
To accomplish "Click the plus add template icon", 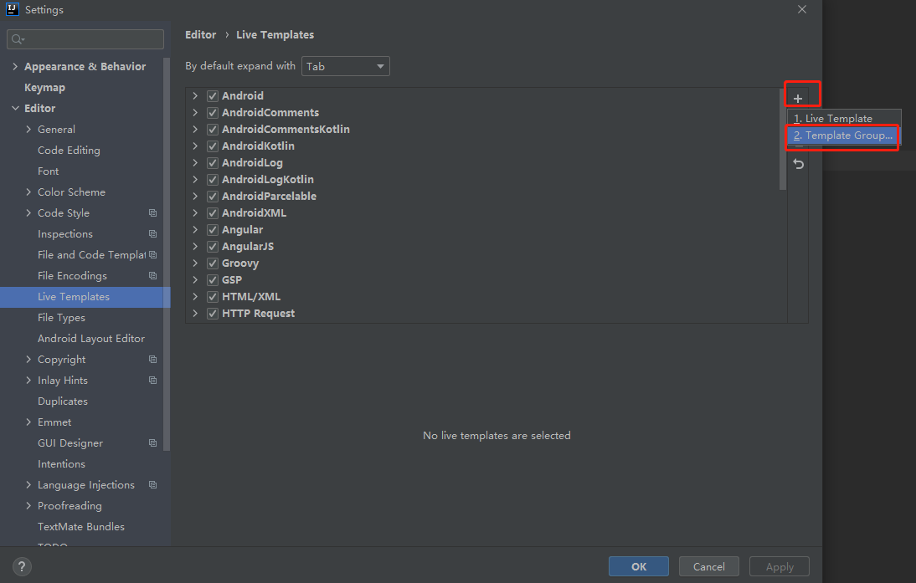I will (798, 99).
